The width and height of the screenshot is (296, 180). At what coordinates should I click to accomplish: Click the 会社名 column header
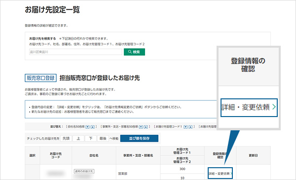tap(94, 155)
